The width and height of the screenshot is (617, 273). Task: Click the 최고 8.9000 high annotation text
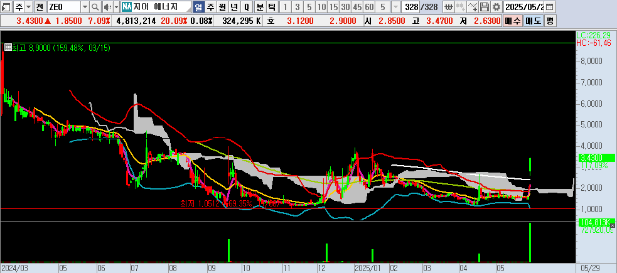pos(62,48)
